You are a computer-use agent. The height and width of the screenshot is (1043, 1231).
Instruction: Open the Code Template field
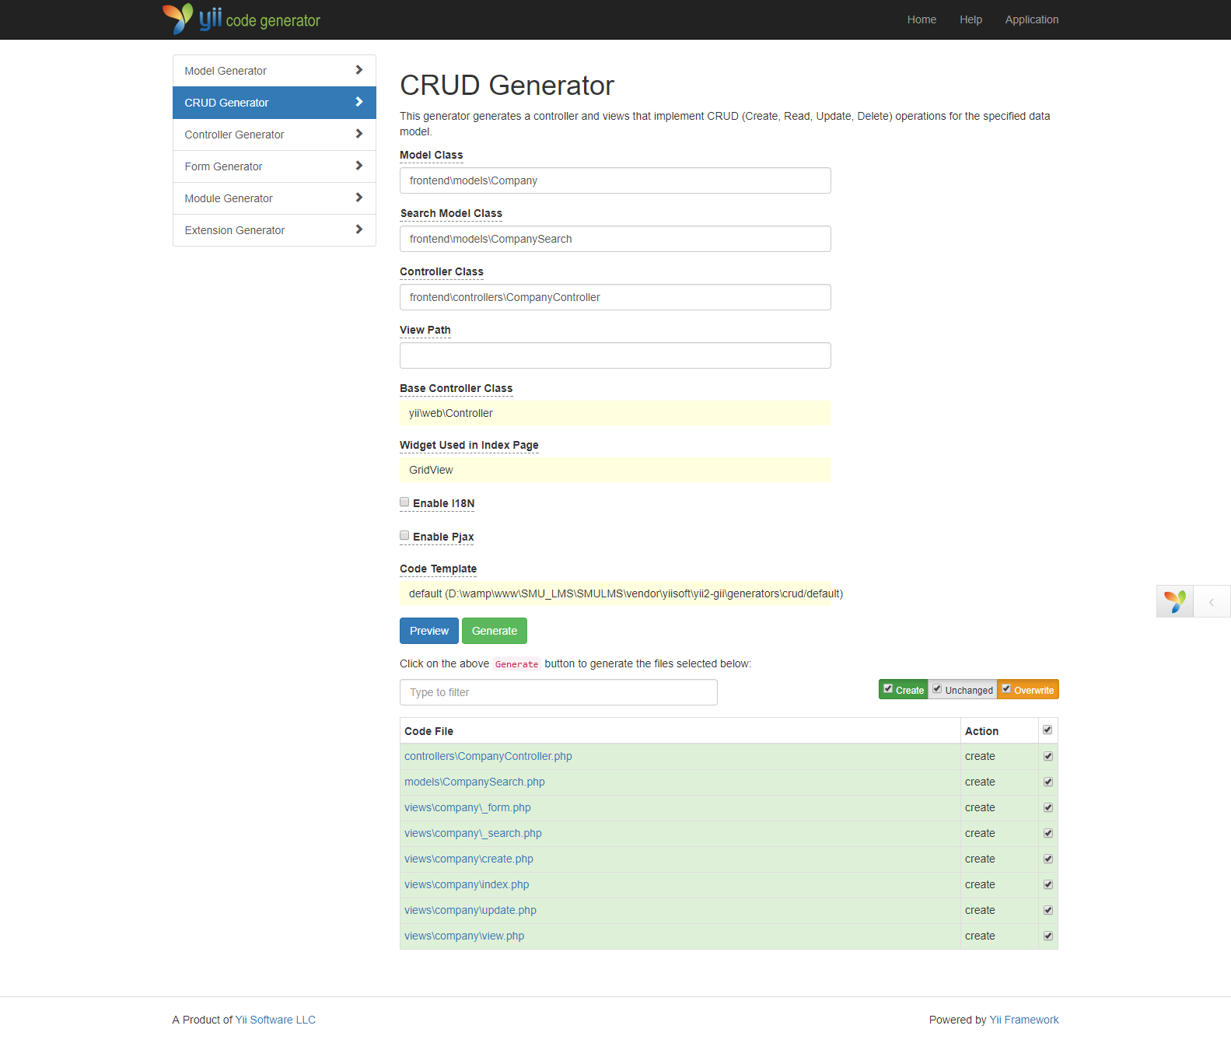(615, 593)
